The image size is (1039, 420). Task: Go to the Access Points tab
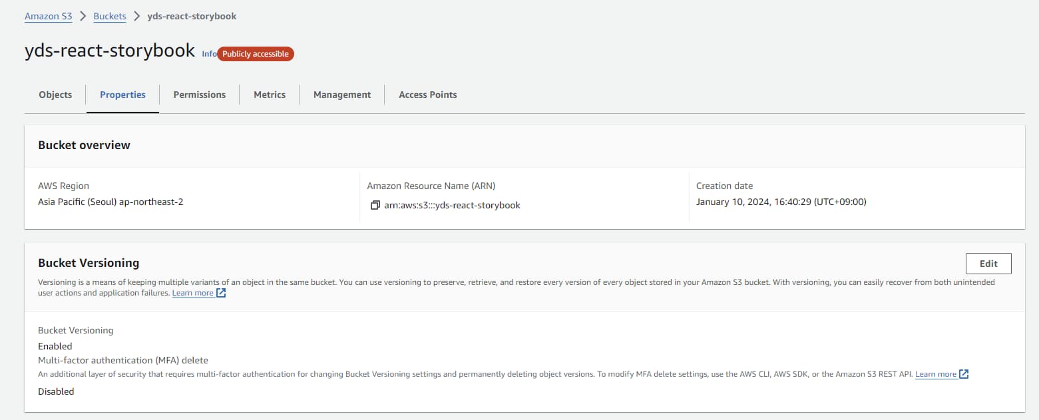tap(428, 95)
